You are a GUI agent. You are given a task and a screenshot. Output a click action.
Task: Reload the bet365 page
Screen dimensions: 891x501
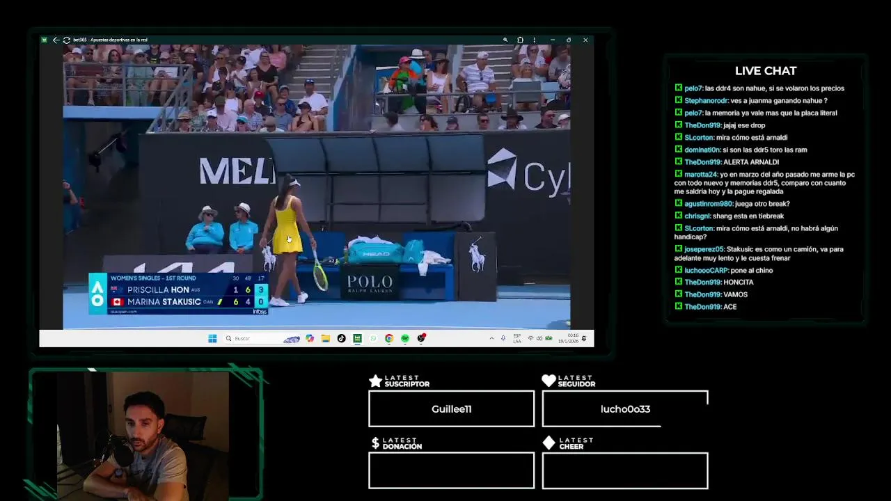[66, 40]
